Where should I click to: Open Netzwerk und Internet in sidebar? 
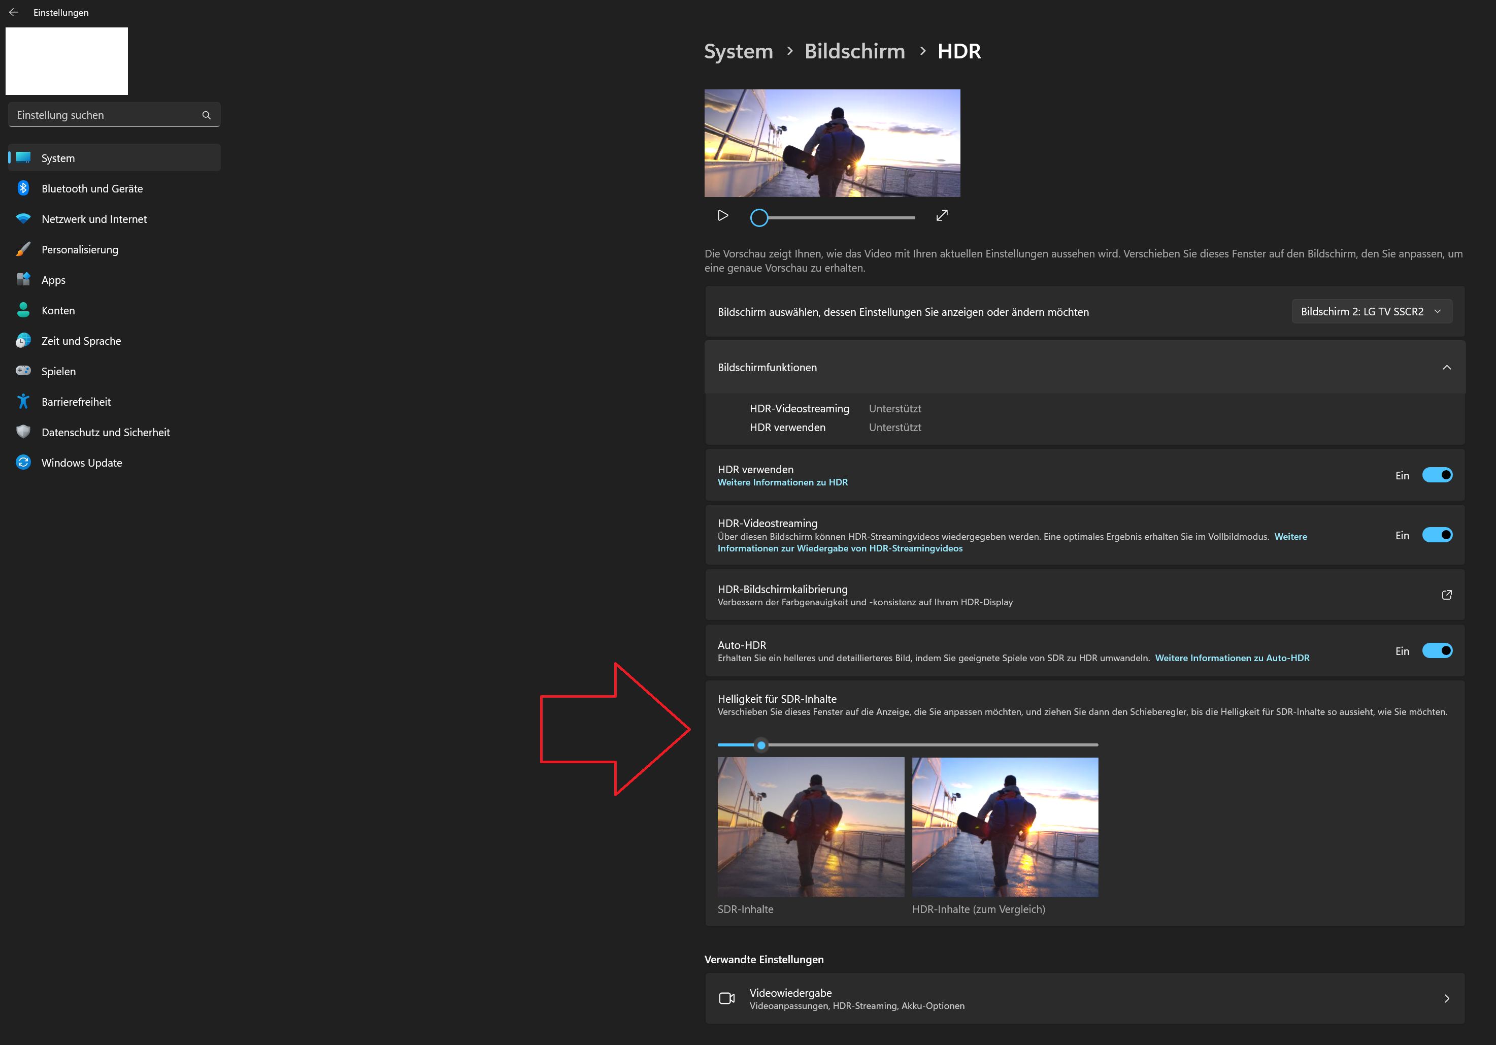[94, 219]
